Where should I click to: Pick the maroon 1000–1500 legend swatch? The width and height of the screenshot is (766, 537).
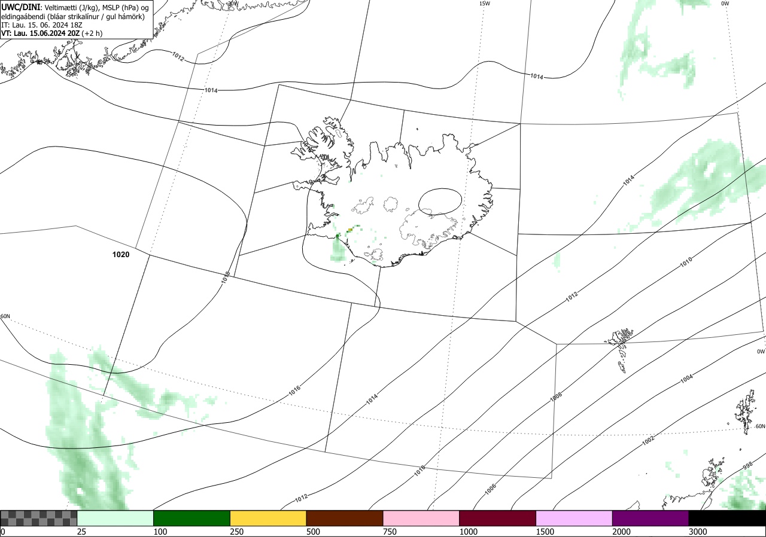pos(497,518)
